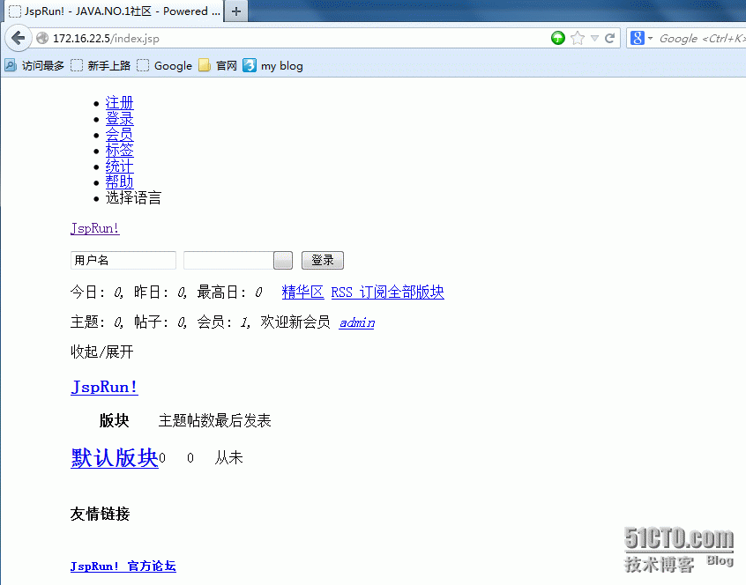Click the 友情链接 heading text
The width and height of the screenshot is (746, 585).
click(100, 514)
